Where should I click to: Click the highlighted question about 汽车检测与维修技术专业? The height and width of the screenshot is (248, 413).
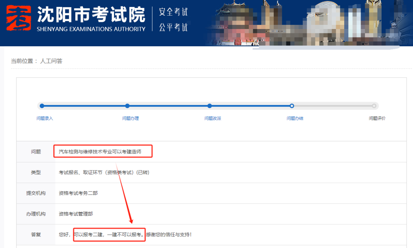point(102,151)
